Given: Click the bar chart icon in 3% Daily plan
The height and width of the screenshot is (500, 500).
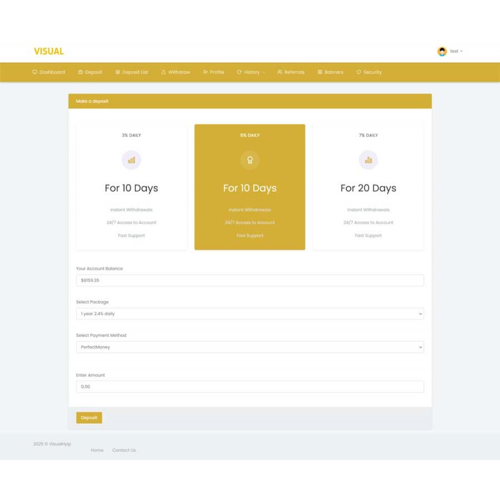Looking at the screenshot, I should tap(131, 160).
